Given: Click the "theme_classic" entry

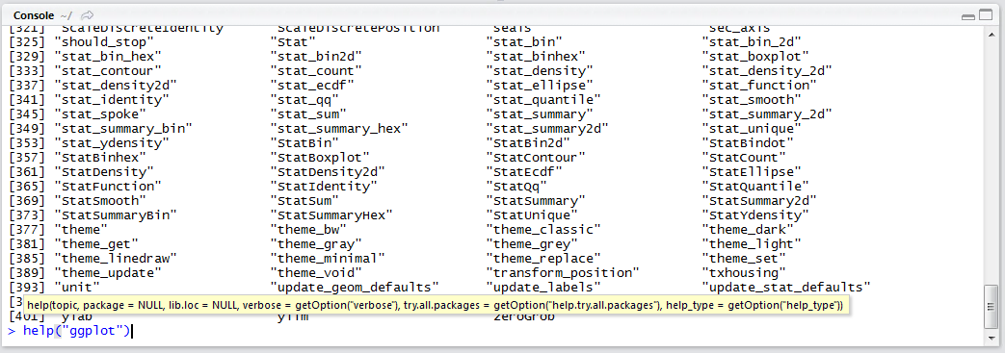Looking at the screenshot, I should pos(543,229).
